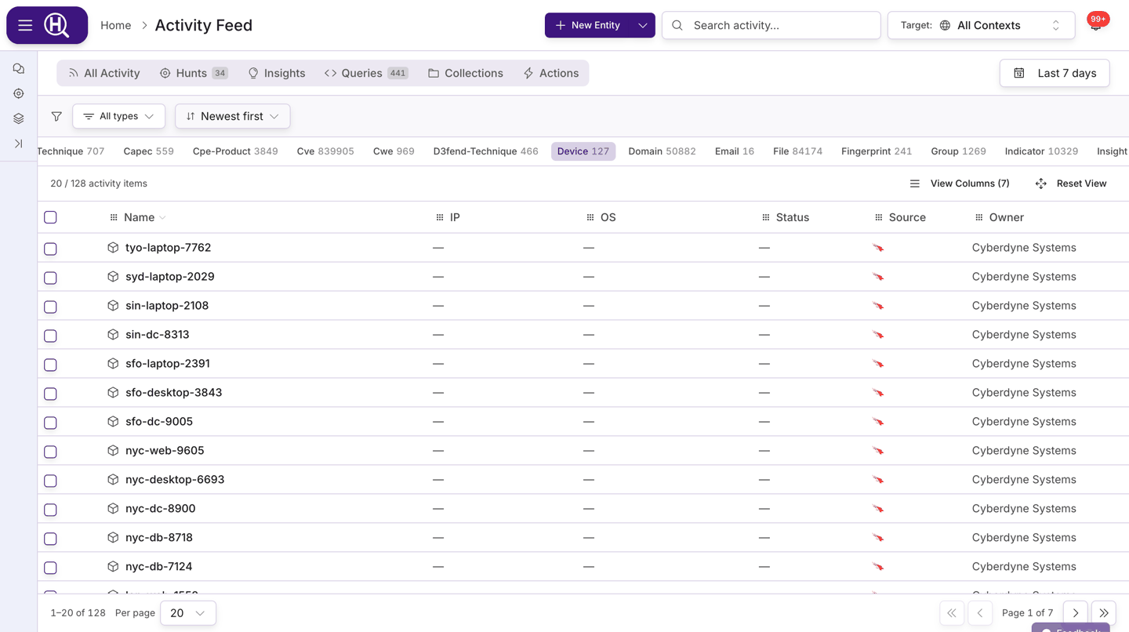Switch to the Hunts tab
Screen dimensions: 1129x632
pos(194,73)
